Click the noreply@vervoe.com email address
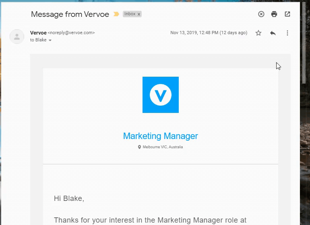This screenshot has height=225, width=310. pos(71,33)
